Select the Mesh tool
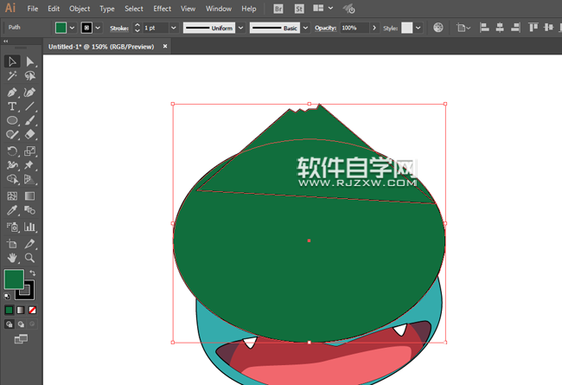Image resolution: width=562 pixels, height=385 pixels. [12, 196]
